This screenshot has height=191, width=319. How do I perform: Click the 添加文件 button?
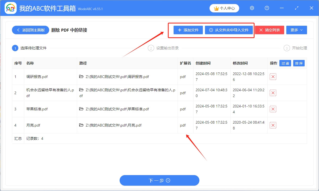coord(188,30)
